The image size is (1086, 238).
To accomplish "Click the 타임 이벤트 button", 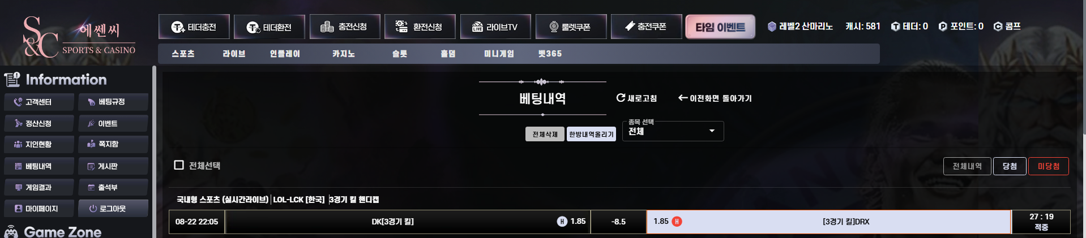I will [720, 27].
